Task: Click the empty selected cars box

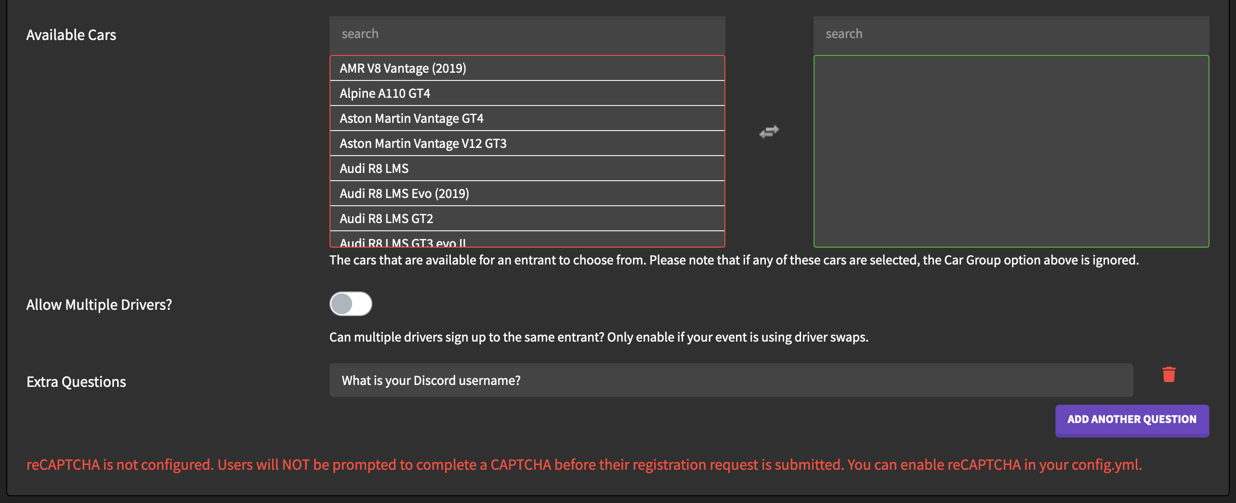Action: [1011, 151]
